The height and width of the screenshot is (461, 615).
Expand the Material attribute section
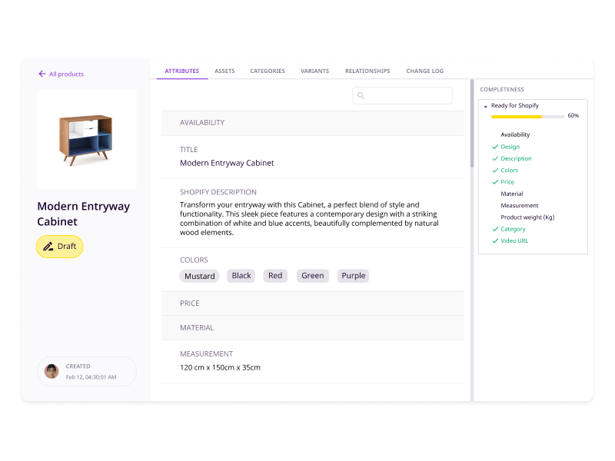[x=311, y=327]
